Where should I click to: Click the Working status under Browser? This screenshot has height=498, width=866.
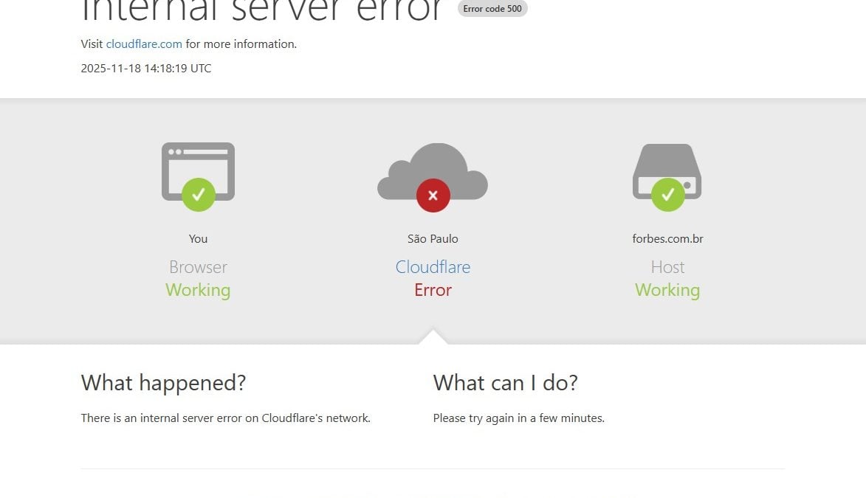198,290
